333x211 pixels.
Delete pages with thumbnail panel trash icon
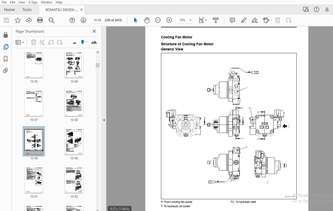coord(34,42)
